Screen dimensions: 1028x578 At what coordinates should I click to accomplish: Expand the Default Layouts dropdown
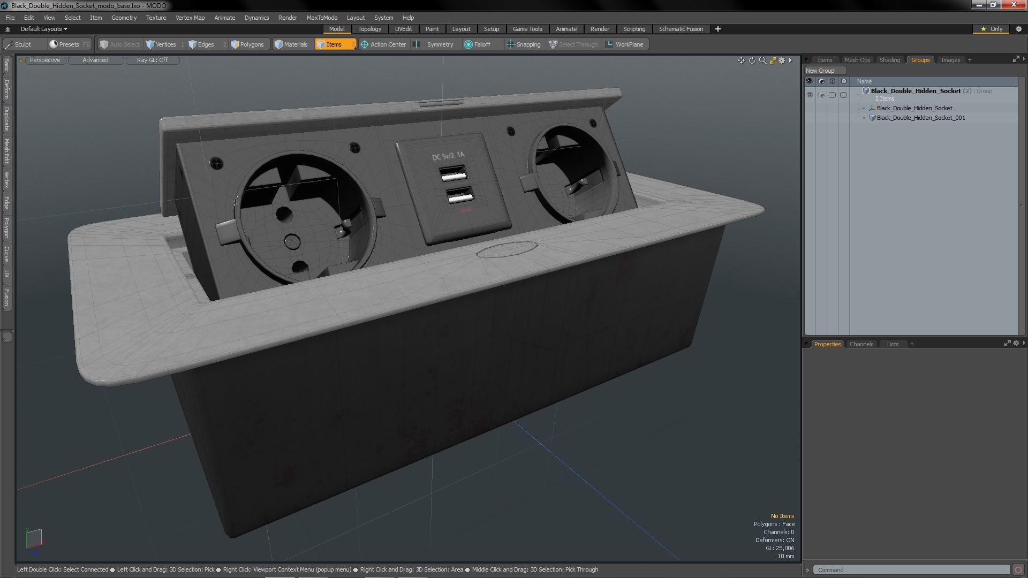point(44,29)
